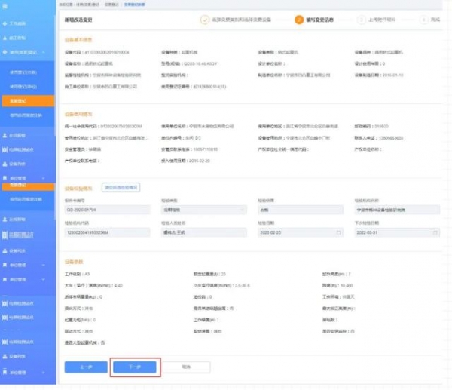Select the highlighted 变更登记 sidebar item

pyautogui.click(x=27, y=100)
